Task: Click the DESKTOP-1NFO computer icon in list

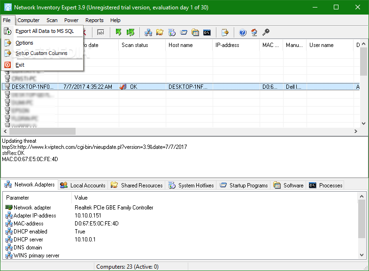Action: coord(8,86)
